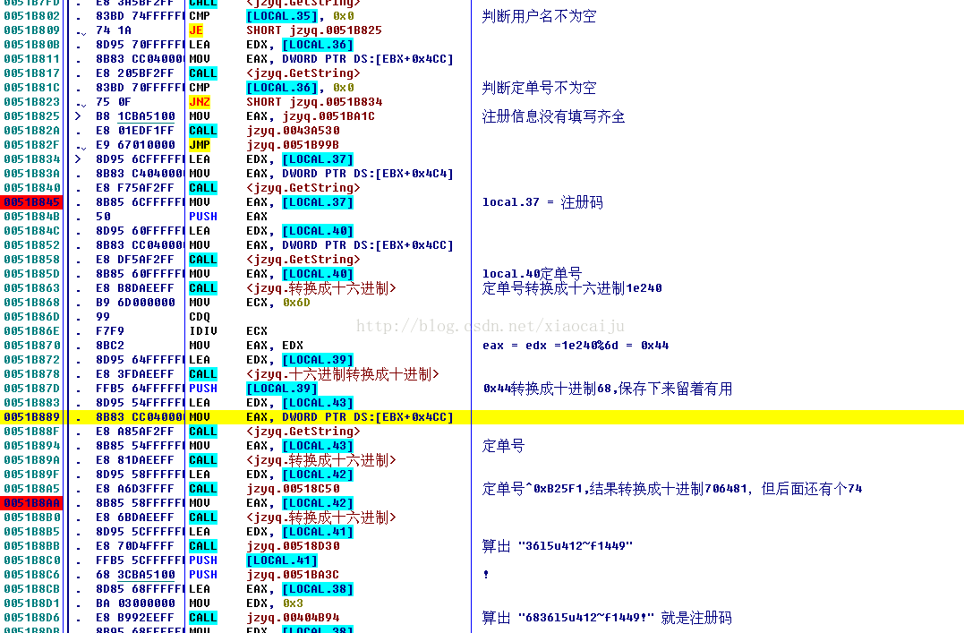Click [LOCAL.42] in the LEA EDX row

(x=317, y=475)
